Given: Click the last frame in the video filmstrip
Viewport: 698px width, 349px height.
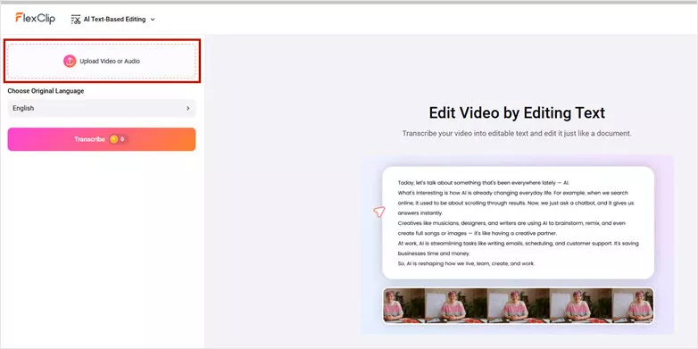Looking at the screenshot, I should 633,305.
